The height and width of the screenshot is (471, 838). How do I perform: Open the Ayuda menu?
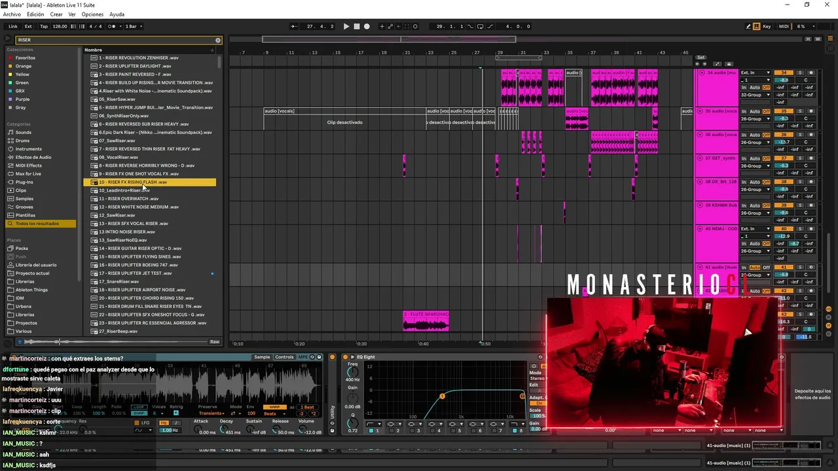pyautogui.click(x=117, y=14)
